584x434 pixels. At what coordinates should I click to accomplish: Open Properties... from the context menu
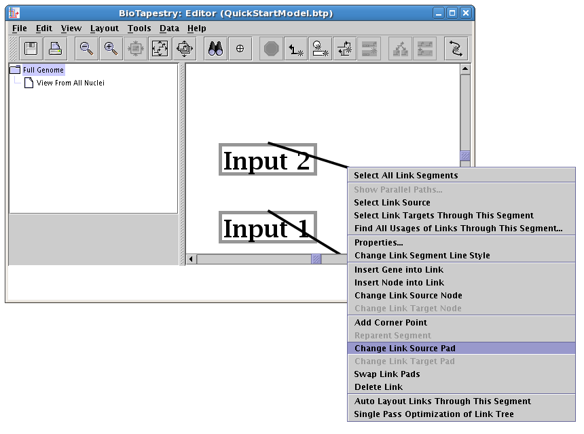pyautogui.click(x=378, y=242)
